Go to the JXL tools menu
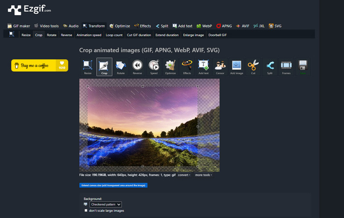 tap(259, 26)
